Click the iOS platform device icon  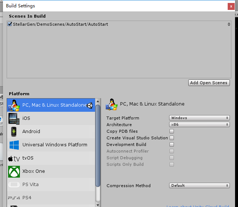tap(14, 118)
